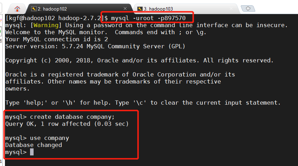298x166 pixels.
Task: Click the "Type 'help;' or '\h'" line
Action: pyautogui.click(x=143, y=103)
